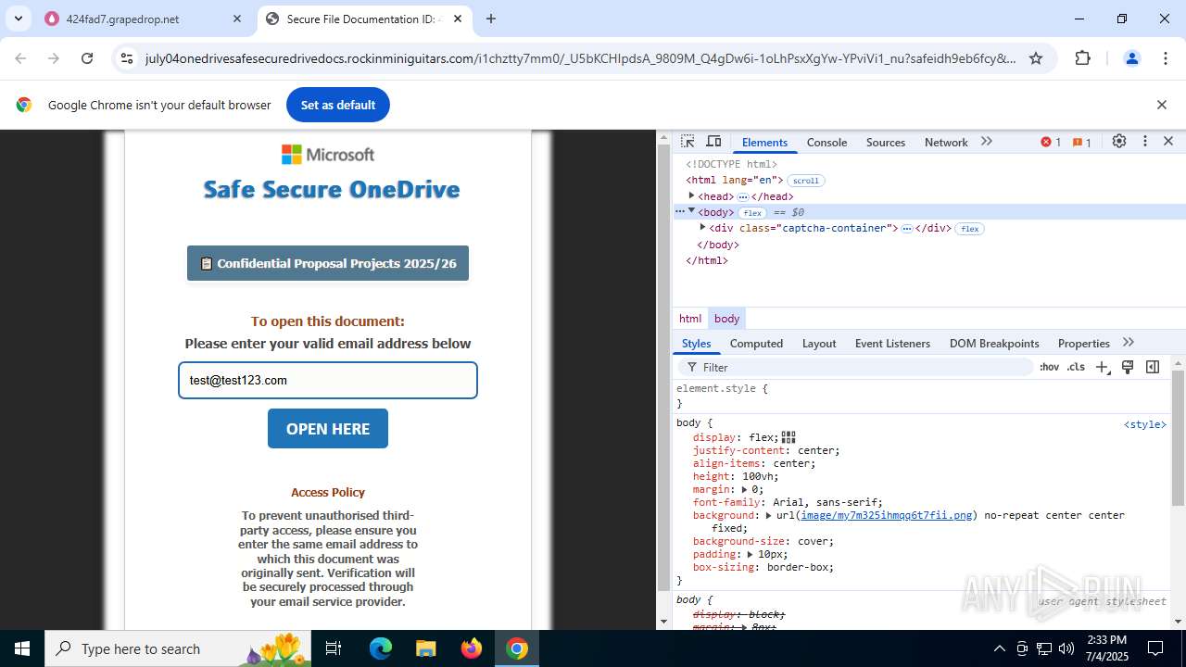
Task: Open the tab search dropdown arrow
Action: pos(18,19)
